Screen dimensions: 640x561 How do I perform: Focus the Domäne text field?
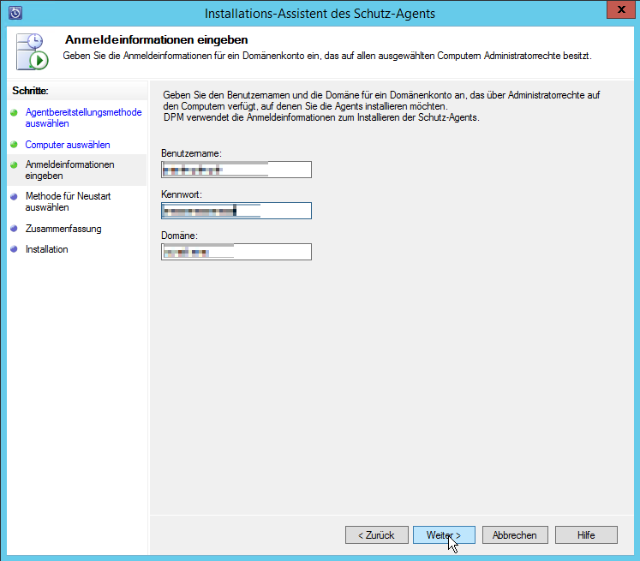tap(236, 252)
